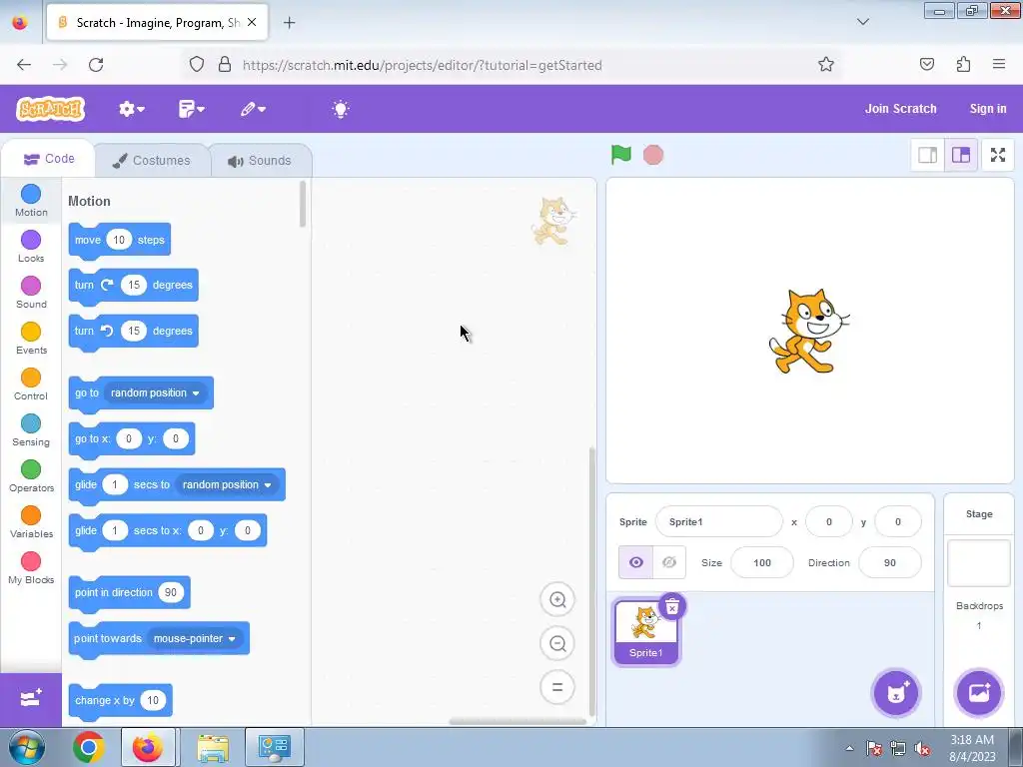Select the Operators block category
The image size is (1023, 767).
point(31,476)
